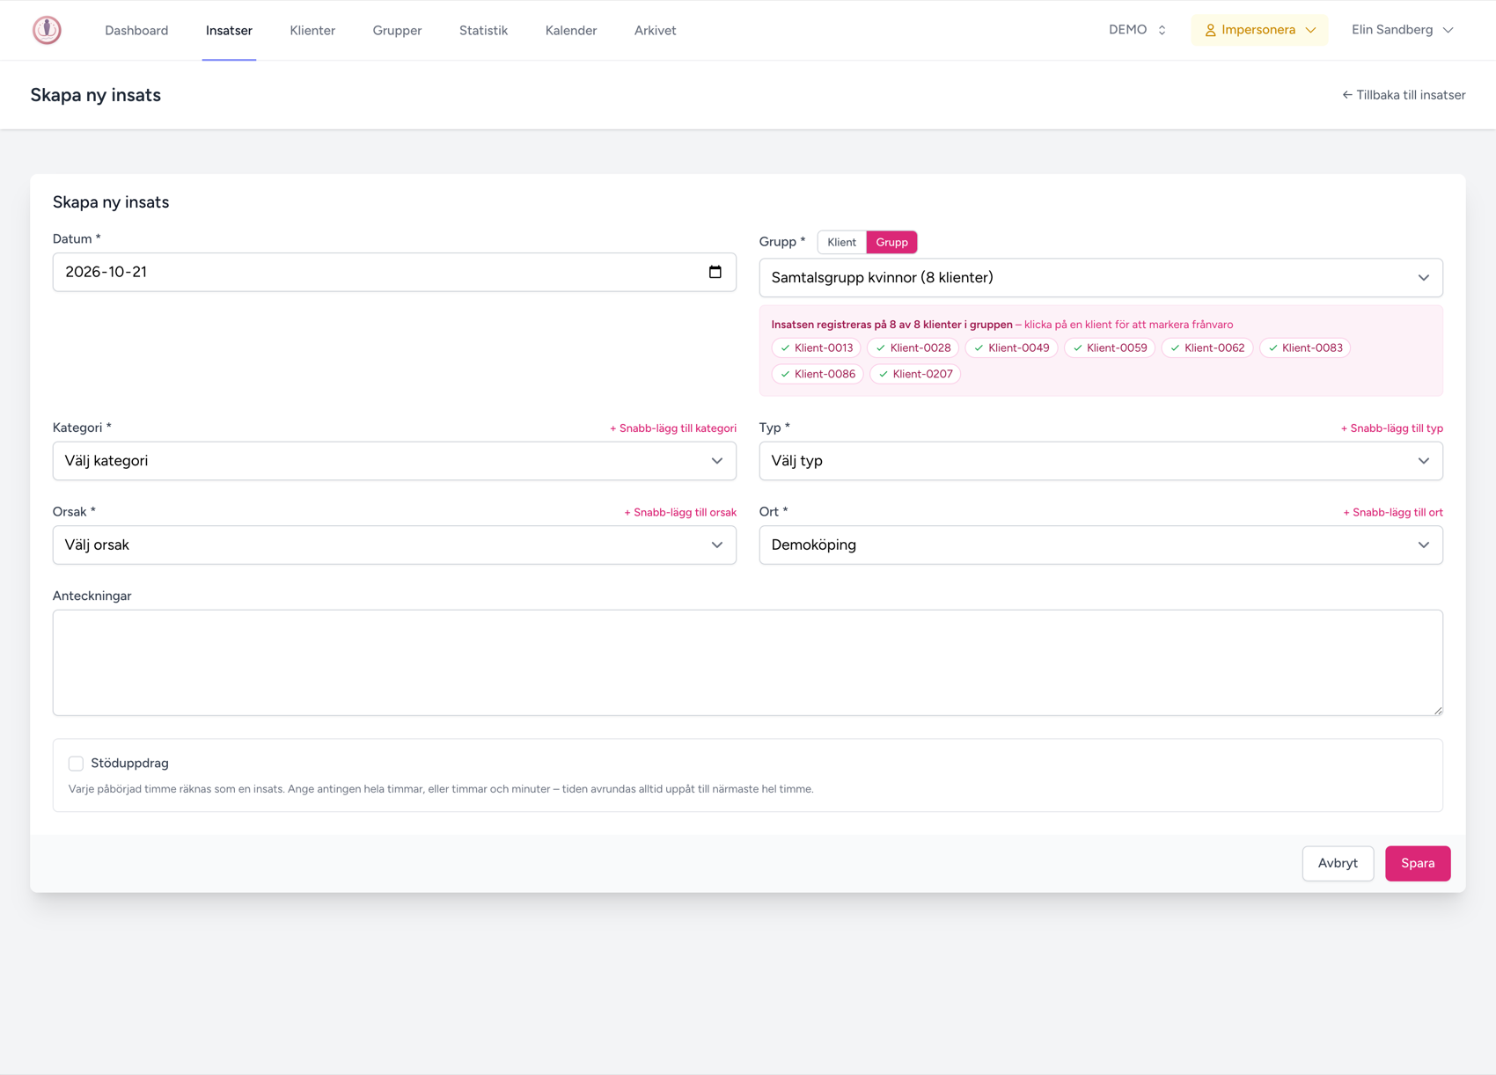Click Snabb-lägg till ort link
The image size is (1496, 1075).
pos(1393,513)
